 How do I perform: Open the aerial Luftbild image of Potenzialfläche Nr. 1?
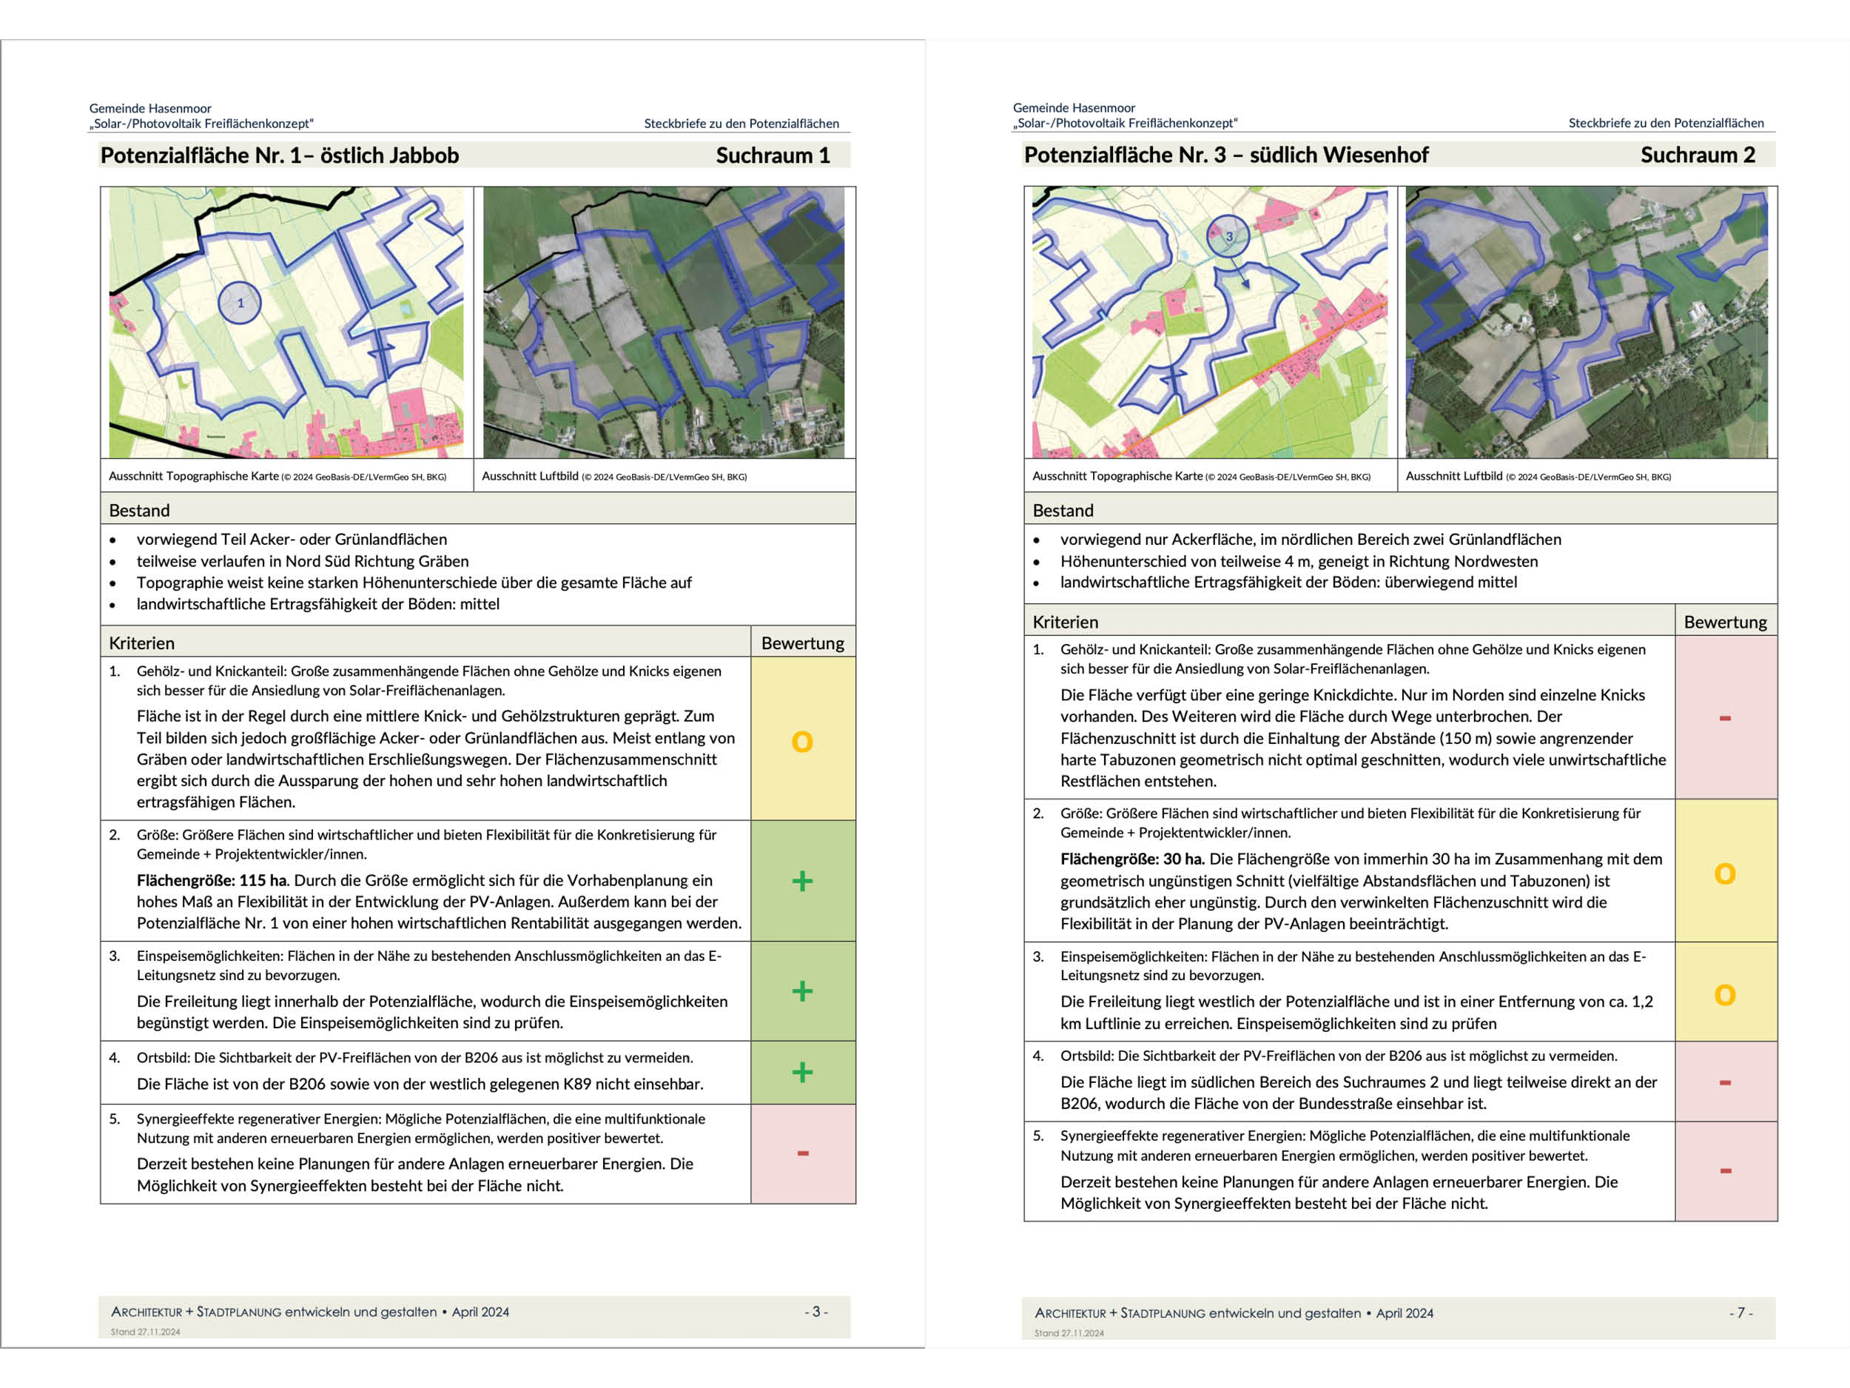[663, 322]
